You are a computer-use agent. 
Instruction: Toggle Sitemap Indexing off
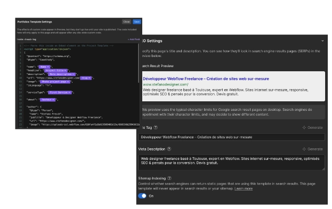(x=142, y=196)
